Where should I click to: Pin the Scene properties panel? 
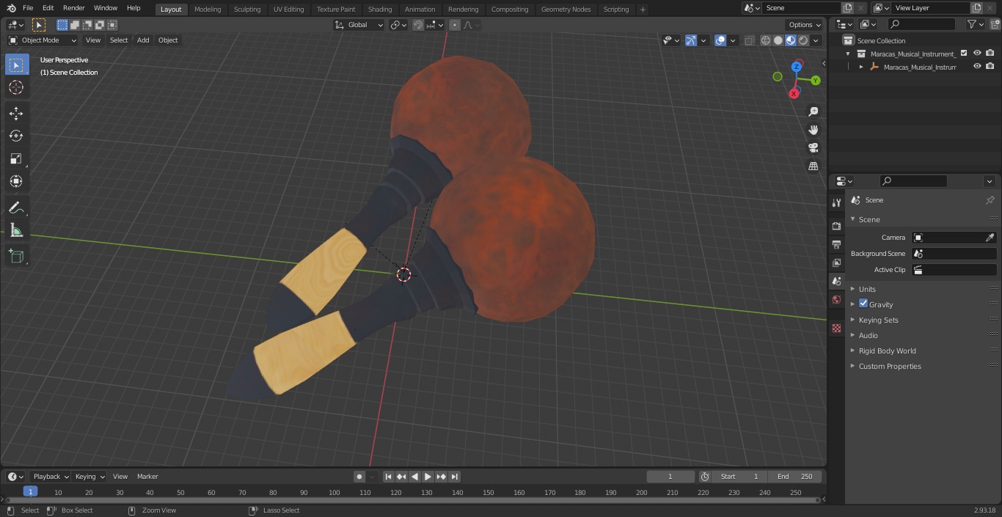click(990, 200)
